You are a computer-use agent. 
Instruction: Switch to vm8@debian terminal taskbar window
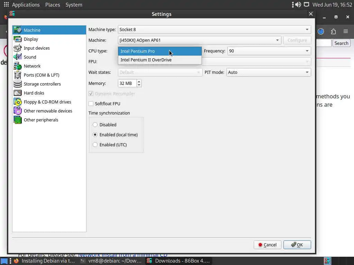[x=111, y=261]
